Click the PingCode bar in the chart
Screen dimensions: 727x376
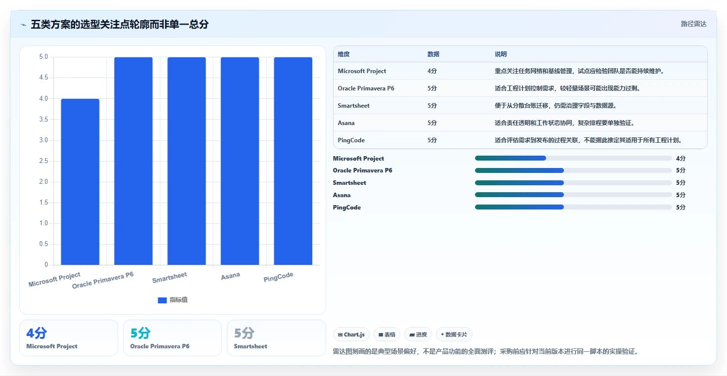click(293, 161)
